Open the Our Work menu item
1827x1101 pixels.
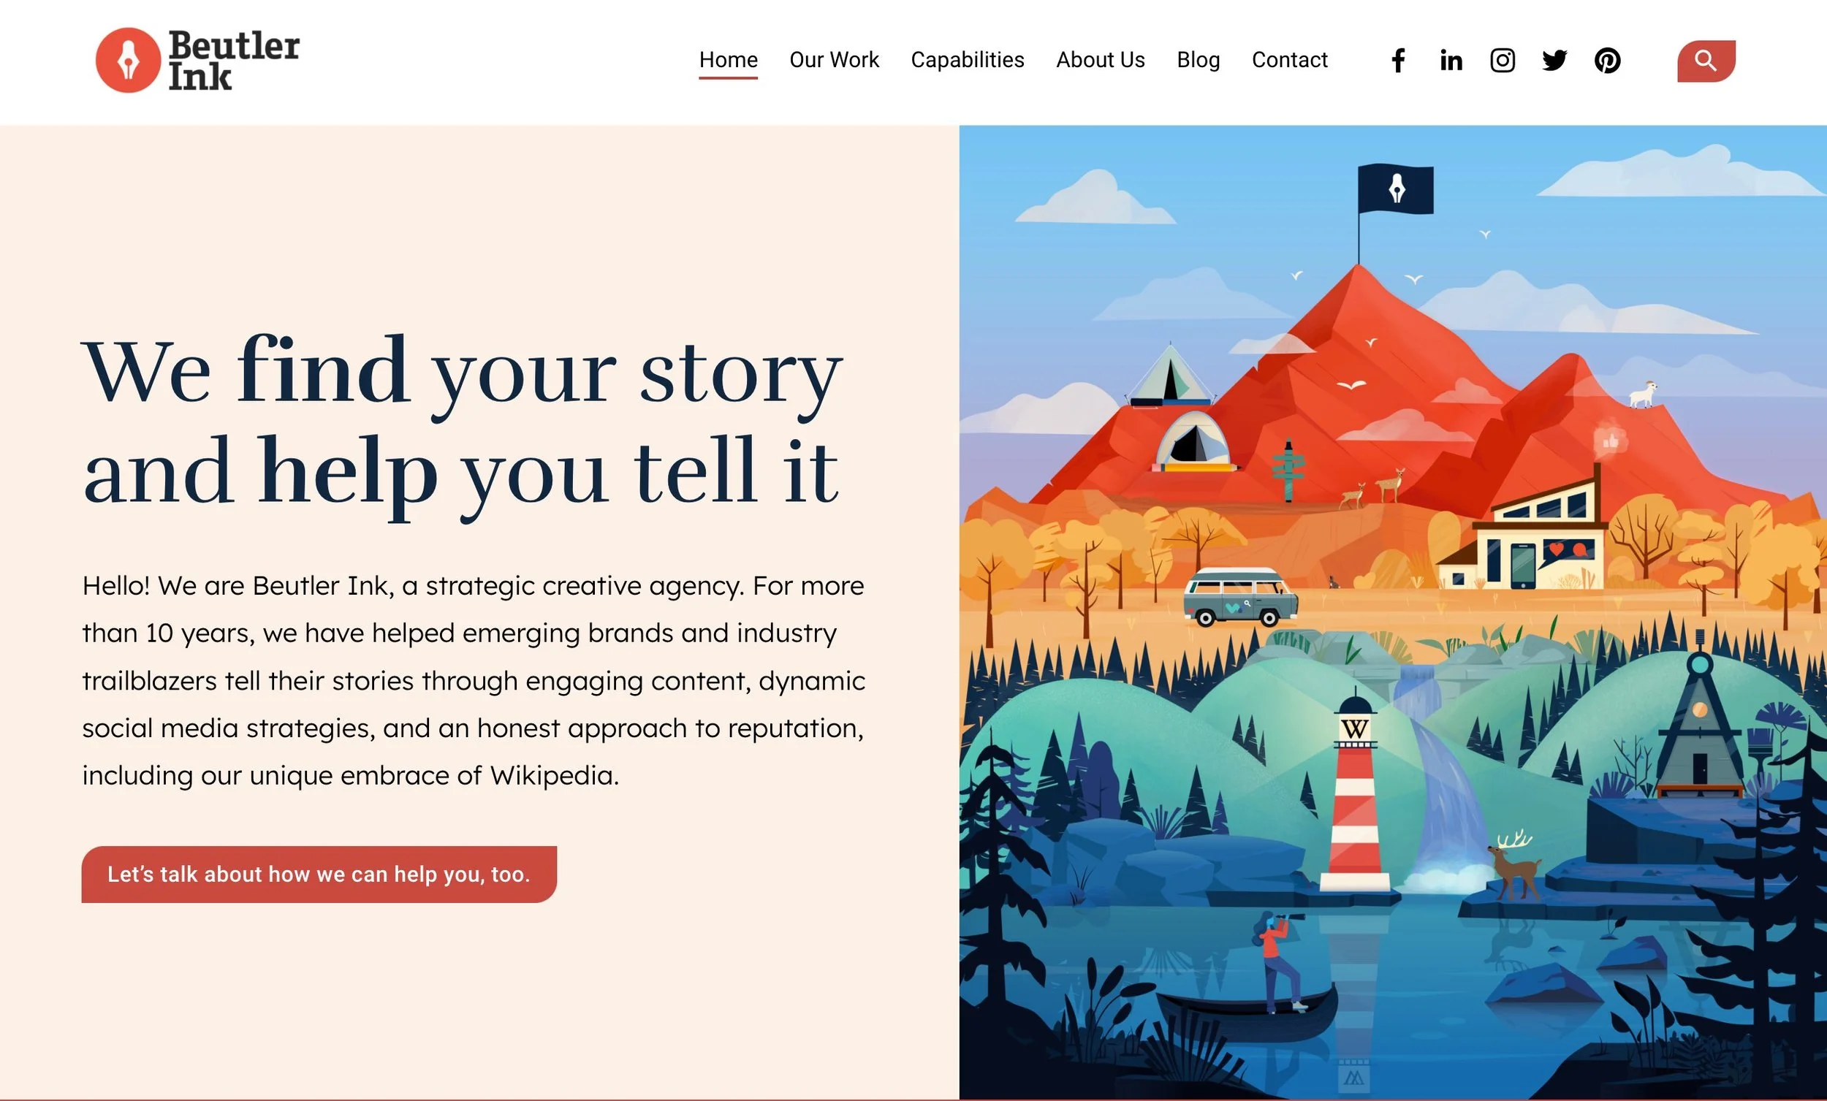834,59
